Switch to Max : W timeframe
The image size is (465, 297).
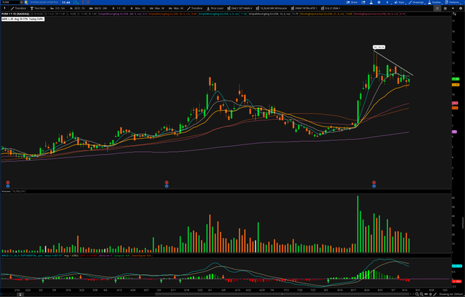(157, 8)
